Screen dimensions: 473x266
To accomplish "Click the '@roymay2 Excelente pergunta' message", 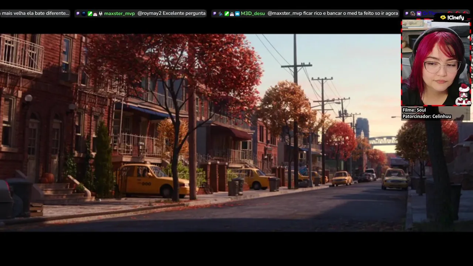I will pos(171,13).
